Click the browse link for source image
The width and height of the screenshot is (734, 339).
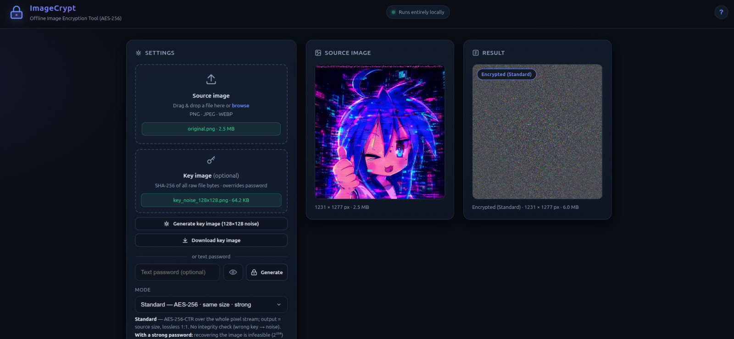[240, 106]
